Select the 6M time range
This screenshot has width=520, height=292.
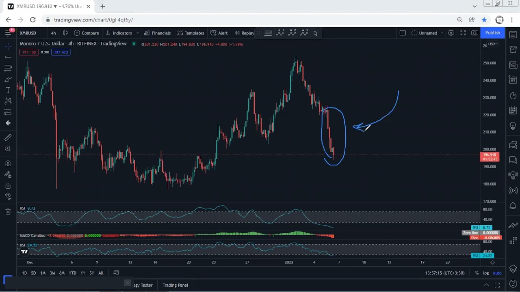[x=62, y=273]
